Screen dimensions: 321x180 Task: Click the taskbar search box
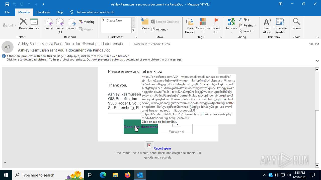click(x=48, y=175)
